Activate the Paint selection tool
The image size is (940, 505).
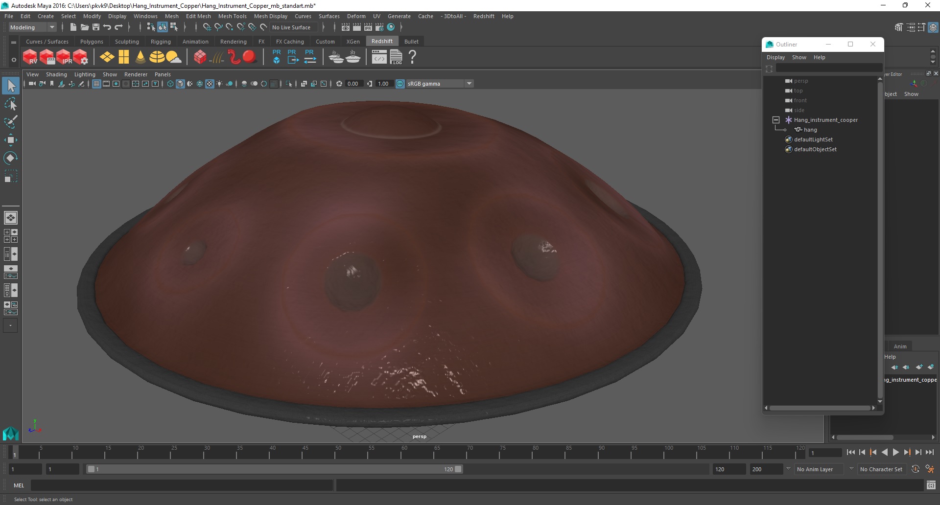[11, 122]
